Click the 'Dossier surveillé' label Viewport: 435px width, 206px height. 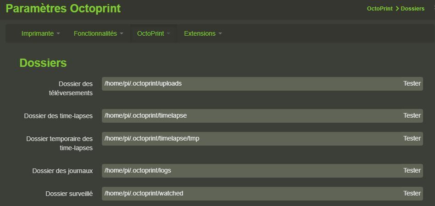pos(69,194)
